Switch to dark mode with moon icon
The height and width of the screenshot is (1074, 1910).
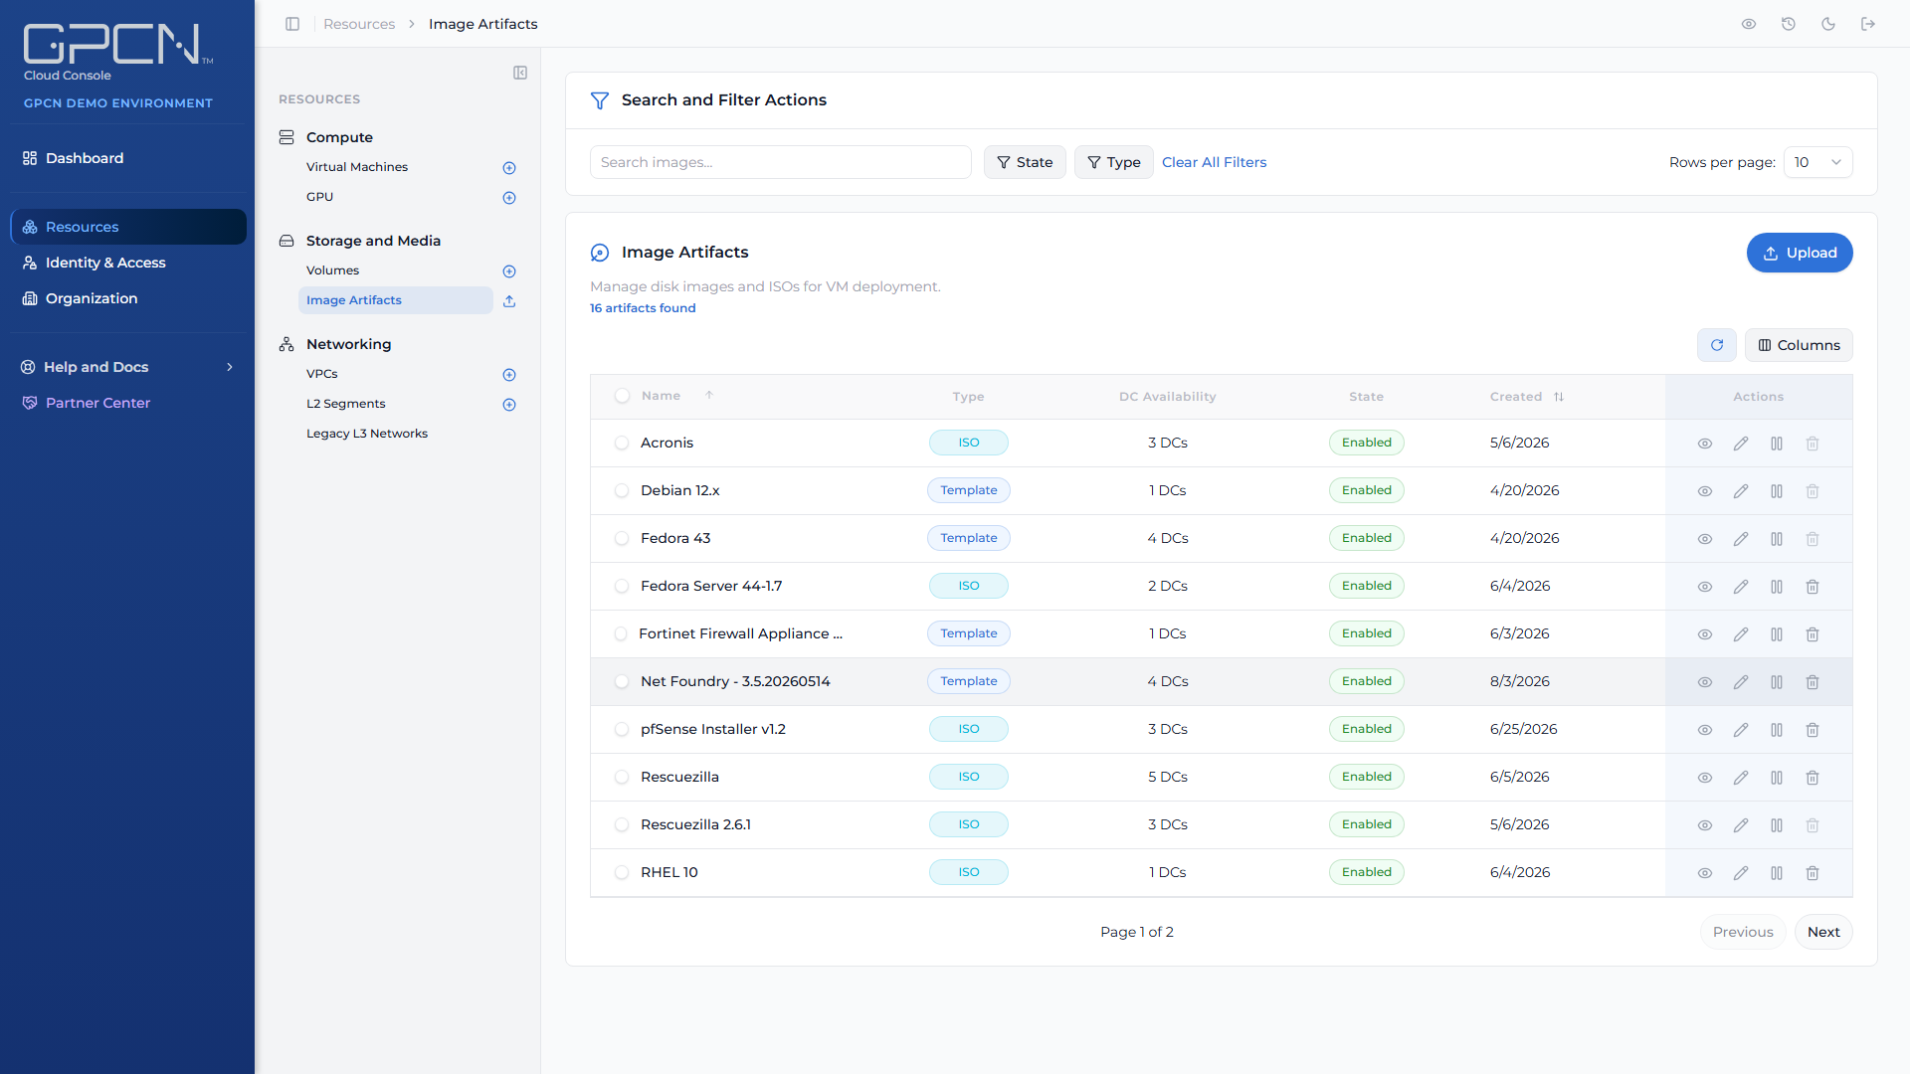(1827, 24)
